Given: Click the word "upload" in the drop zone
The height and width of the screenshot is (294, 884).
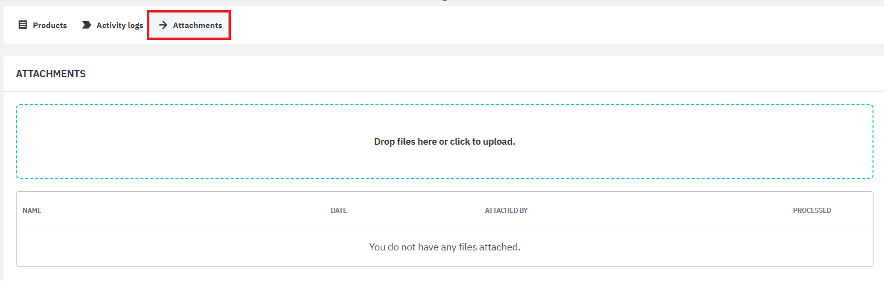Looking at the screenshot, I should [498, 142].
